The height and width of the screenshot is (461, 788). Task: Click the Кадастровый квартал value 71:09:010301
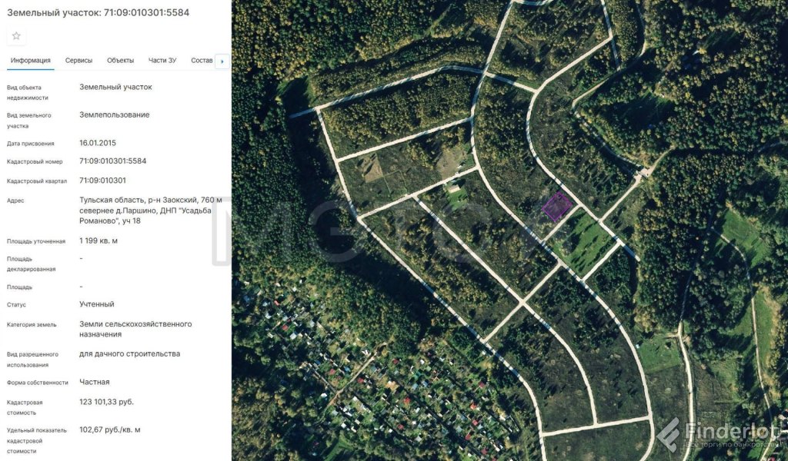102,181
